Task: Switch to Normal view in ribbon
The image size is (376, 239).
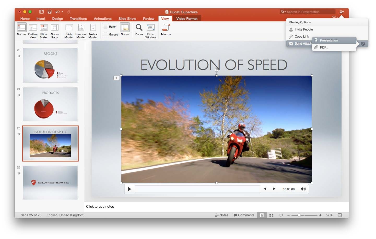Action: pyautogui.click(x=21, y=31)
